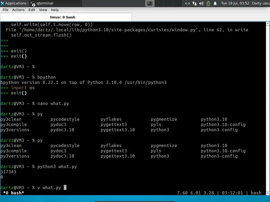Viewport: 270px width, 202px height.
Task: Click the load average 7.60 6.01 3.28
Action: pyautogui.click(x=195, y=193)
